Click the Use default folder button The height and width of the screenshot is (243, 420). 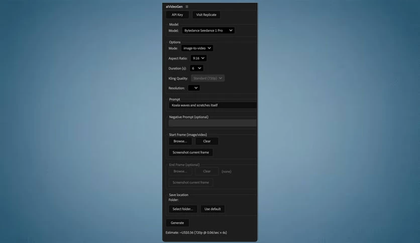click(213, 209)
